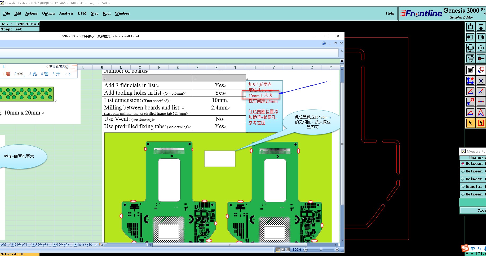Image resolution: width=486 pixels, height=256 pixels.
Task: Click the 100% zoom level in Excel
Action: tap(297, 250)
